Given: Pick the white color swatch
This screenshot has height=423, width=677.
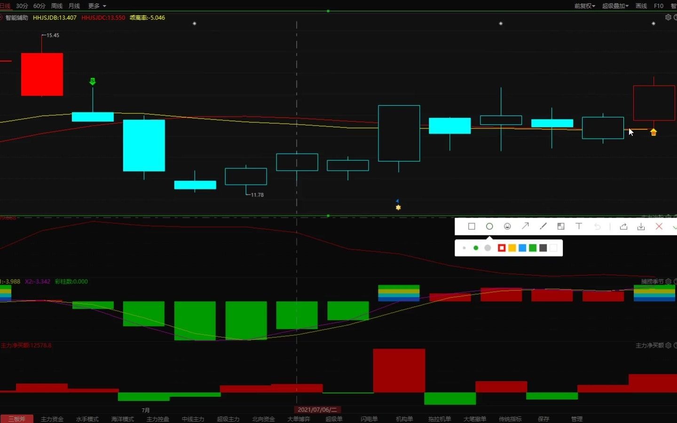Looking at the screenshot, I should [x=553, y=248].
